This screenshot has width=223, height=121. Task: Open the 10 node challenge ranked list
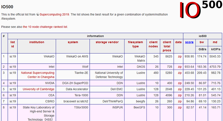45,27
